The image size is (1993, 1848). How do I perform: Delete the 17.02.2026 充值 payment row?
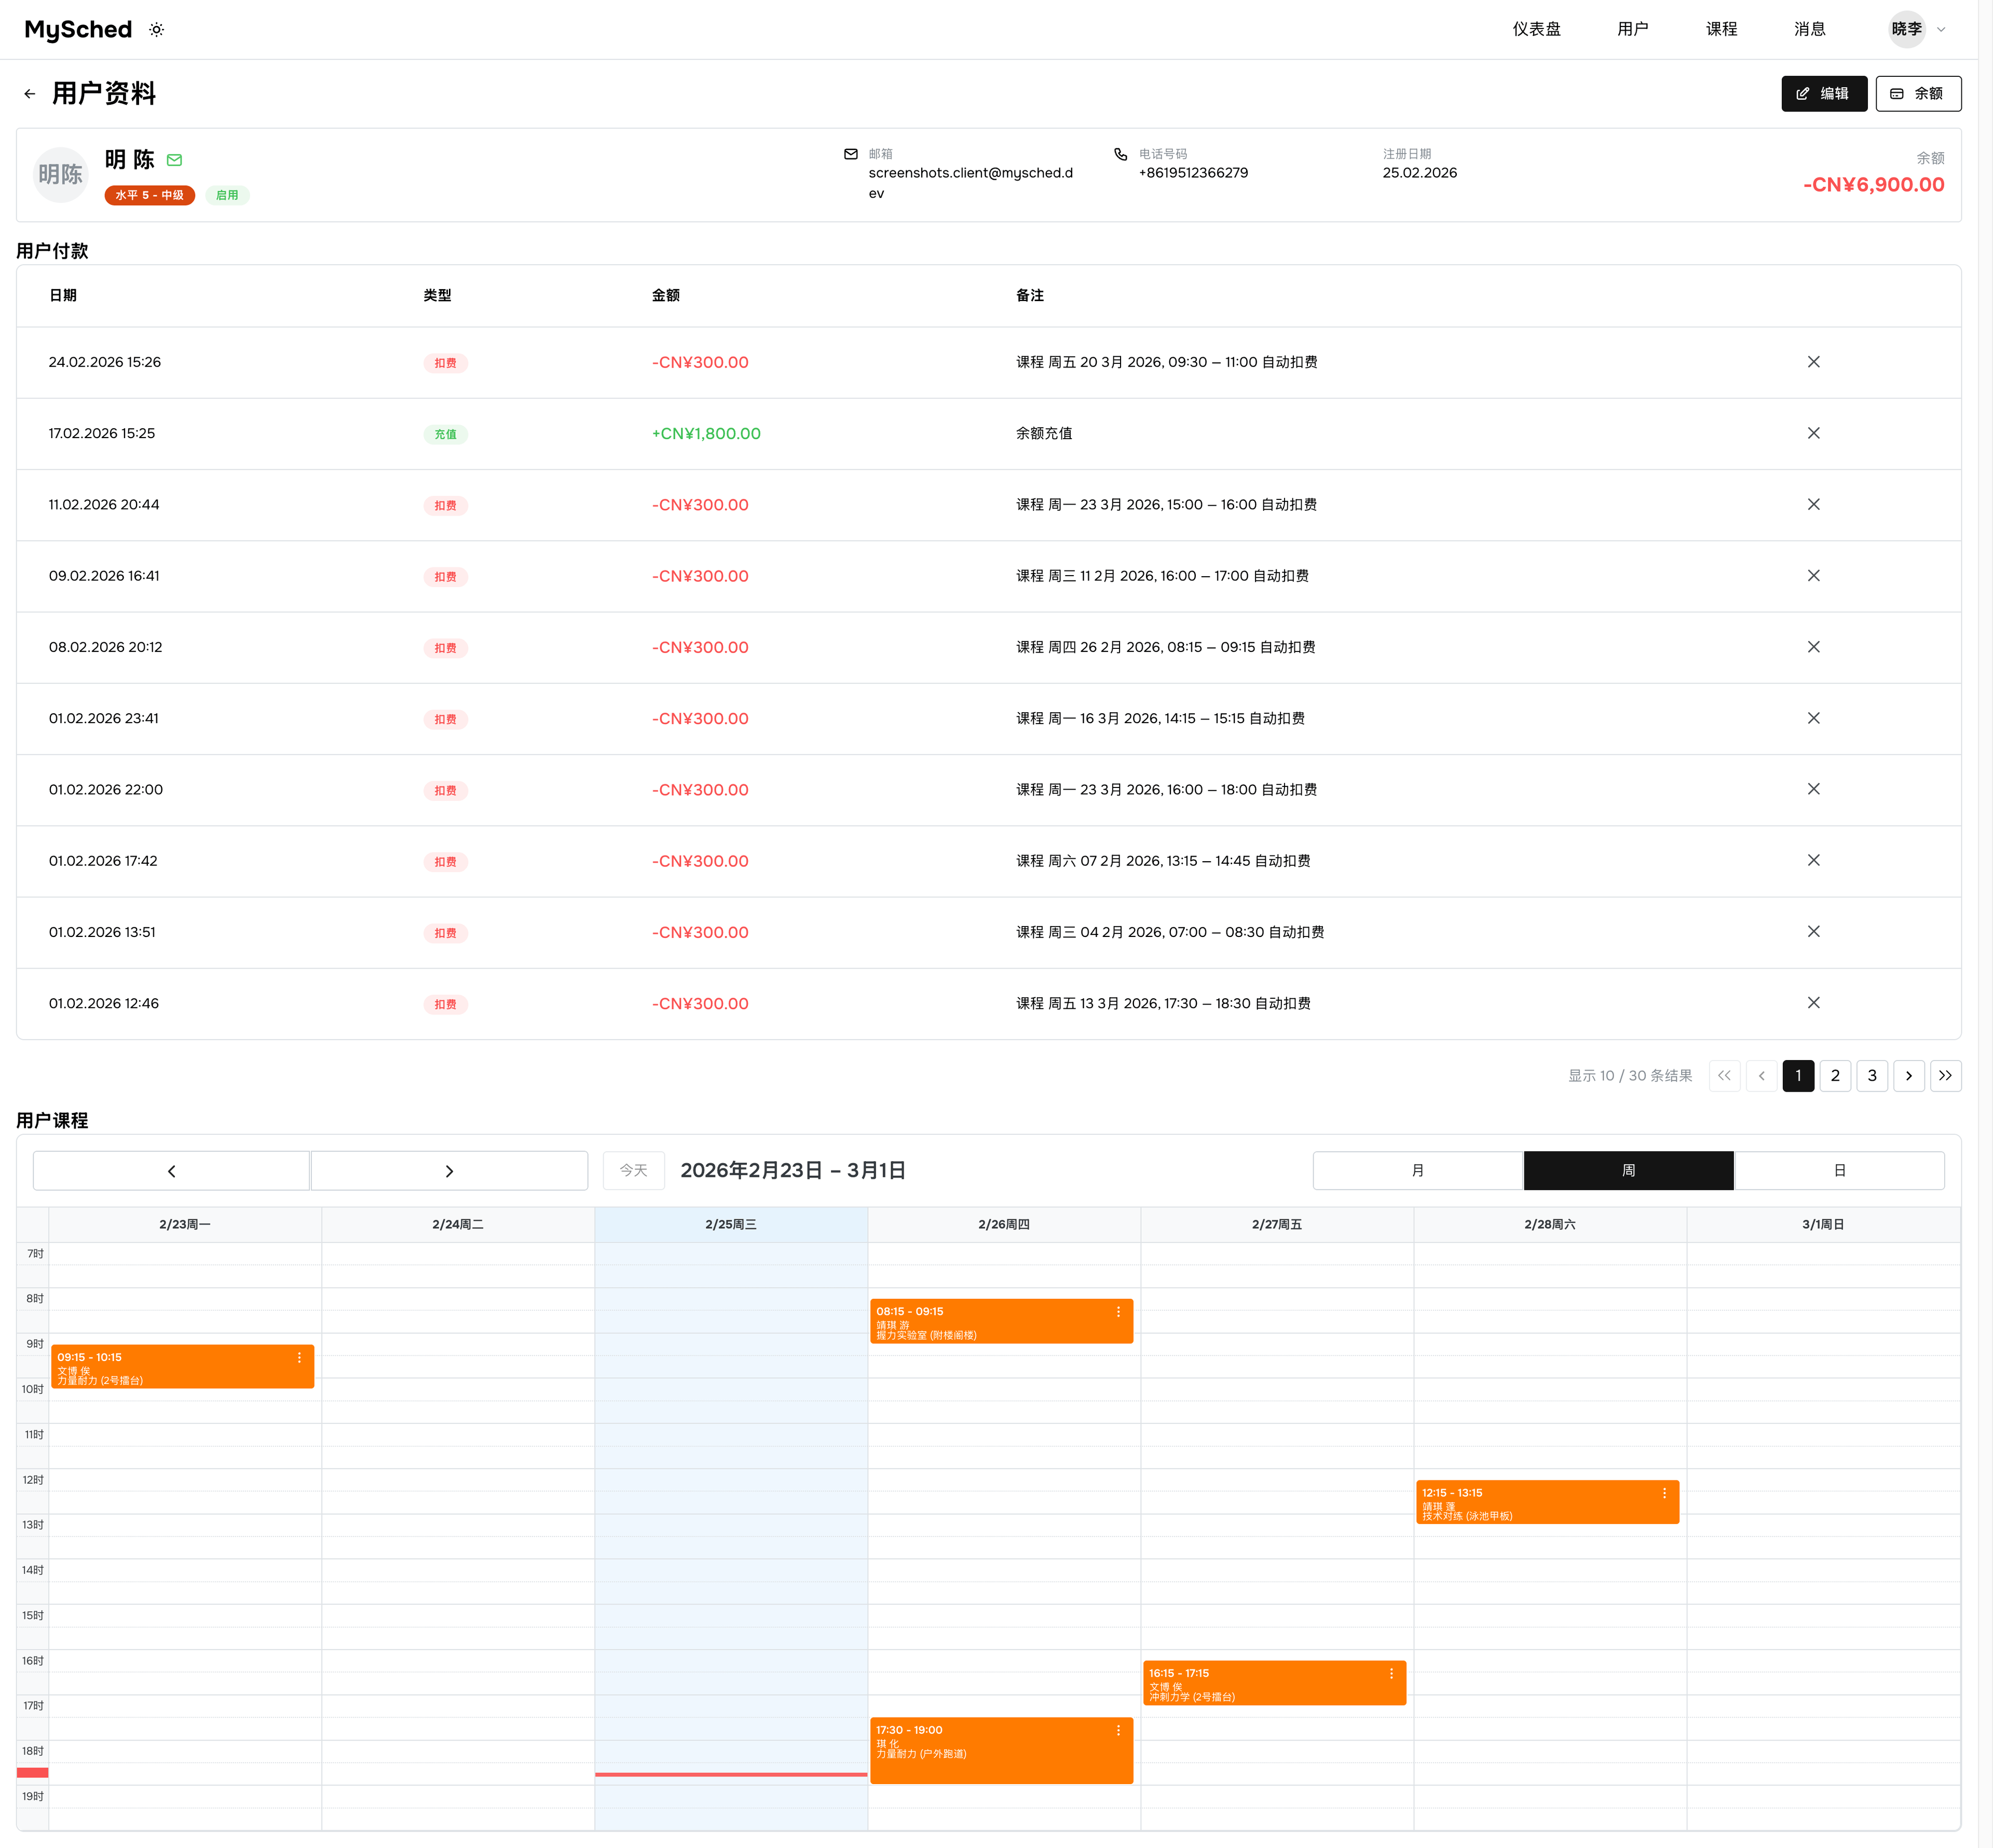click(1813, 433)
